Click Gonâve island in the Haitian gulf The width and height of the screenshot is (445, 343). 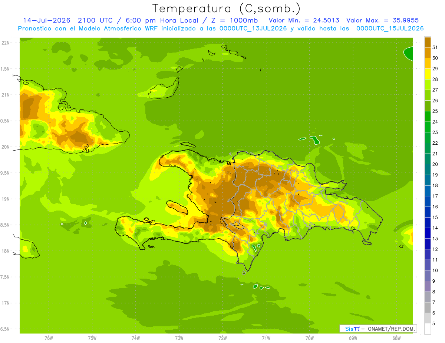[178, 208]
